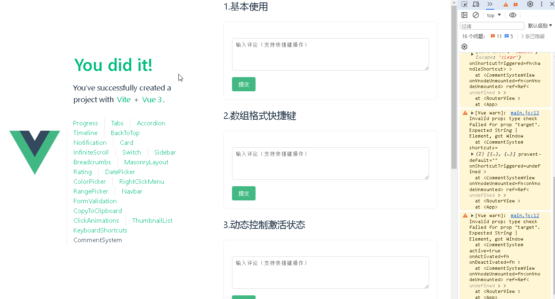555x299 pixels.
Task: Click the 16 个问题 issues label
Action: tap(474, 36)
